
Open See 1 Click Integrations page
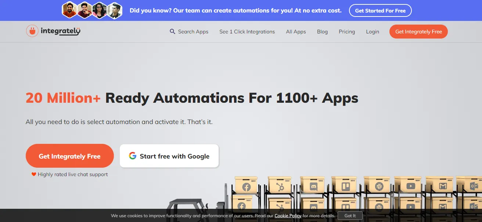pyautogui.click(x=247, y=32)
